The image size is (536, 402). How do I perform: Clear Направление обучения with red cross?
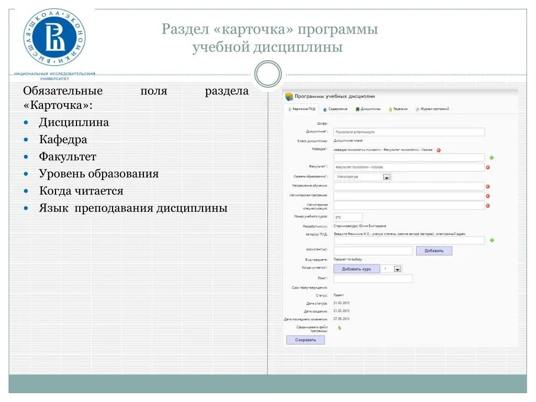tap(488, 186)
